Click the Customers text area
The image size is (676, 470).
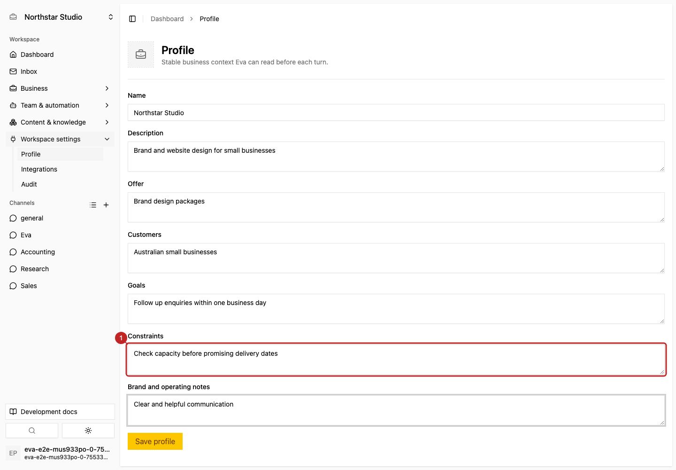(396, 258)
